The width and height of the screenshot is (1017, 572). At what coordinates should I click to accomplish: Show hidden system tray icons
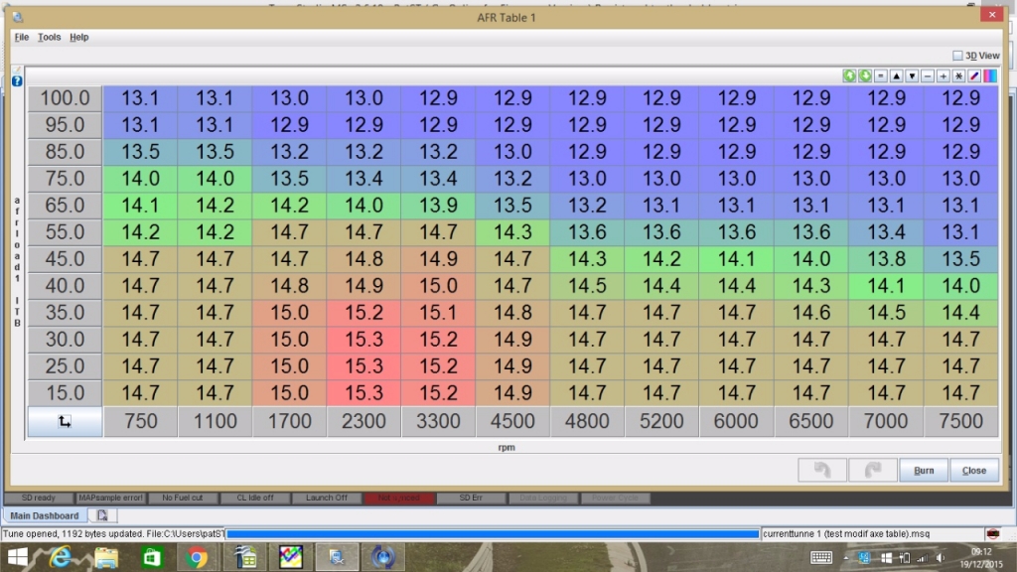point(846,558)
